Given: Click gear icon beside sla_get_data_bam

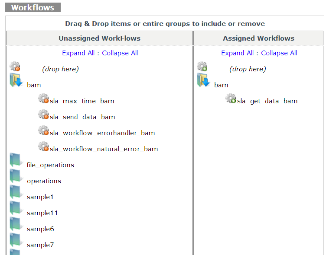Looking at the screenshot, I should coord(231,99).
